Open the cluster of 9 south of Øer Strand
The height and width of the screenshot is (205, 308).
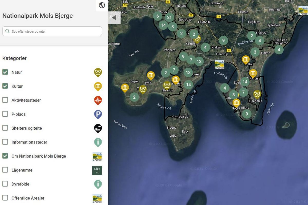247,114
